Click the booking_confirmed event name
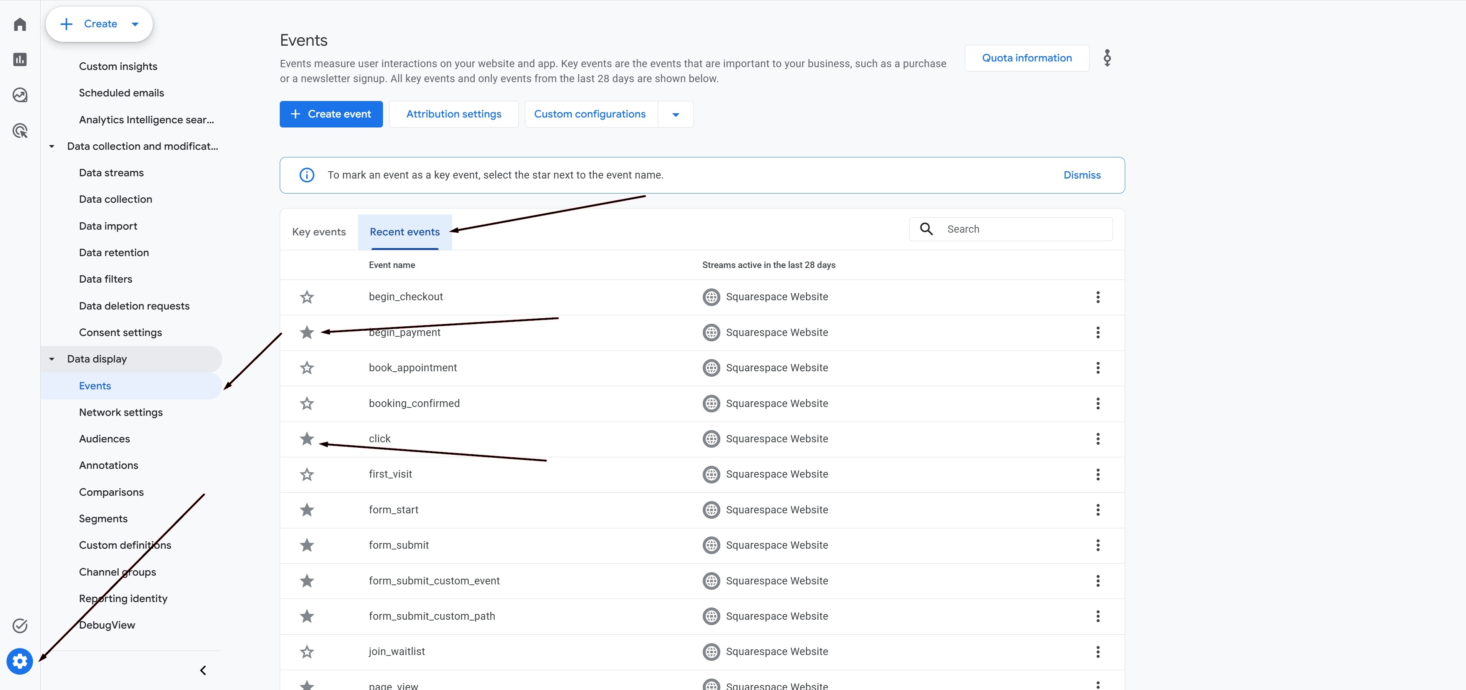 (x=414, y=403)
